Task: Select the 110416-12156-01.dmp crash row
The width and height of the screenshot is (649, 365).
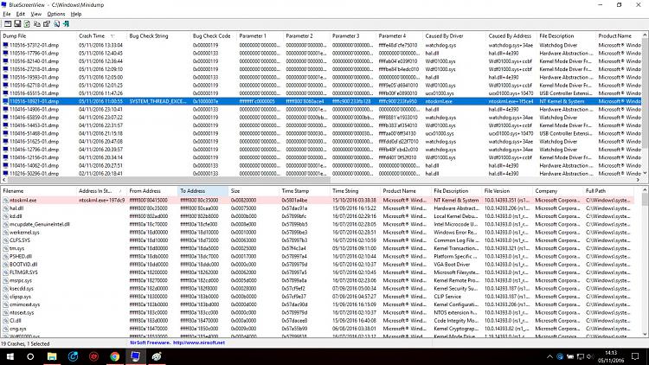Action: coord(321,157)
